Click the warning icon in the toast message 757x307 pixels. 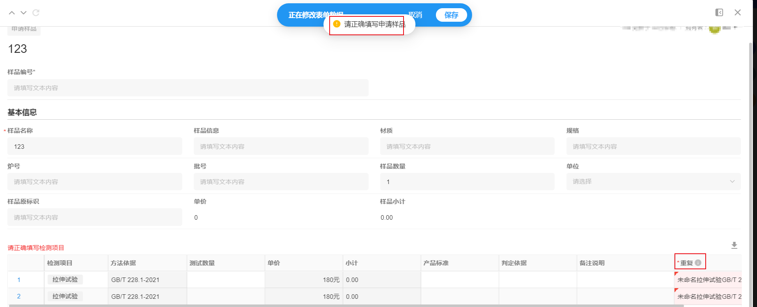pos(337,24)
